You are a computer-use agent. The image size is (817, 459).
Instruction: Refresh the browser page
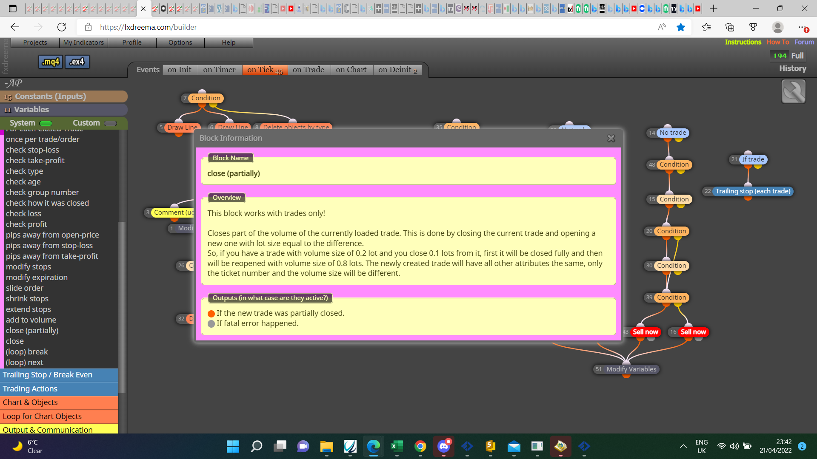click(62, 27)
